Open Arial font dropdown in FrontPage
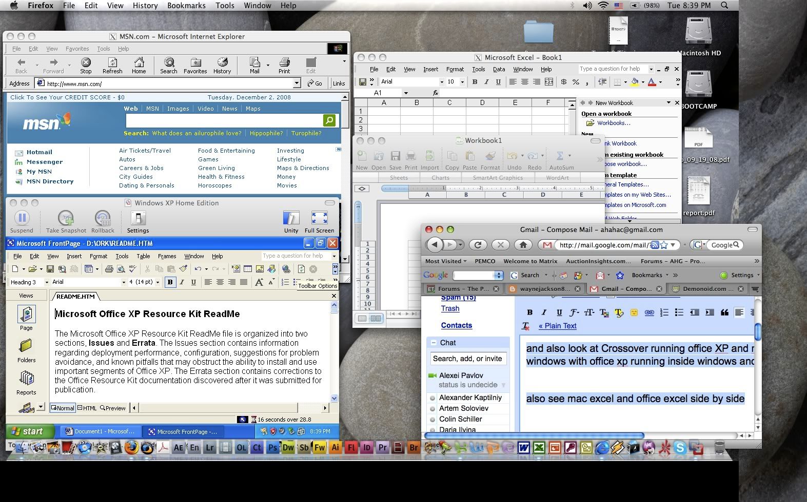 [124, 282]
